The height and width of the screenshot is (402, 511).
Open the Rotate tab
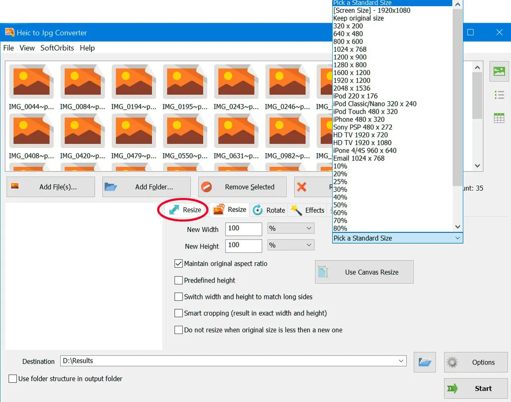269,210
